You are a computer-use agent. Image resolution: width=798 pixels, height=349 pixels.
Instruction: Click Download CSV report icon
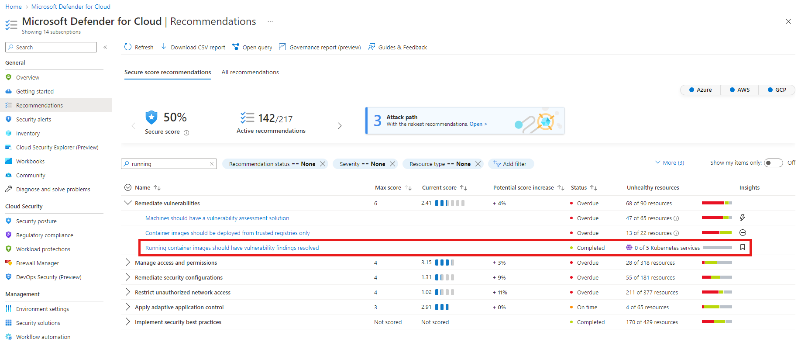(x=164, y=47)
